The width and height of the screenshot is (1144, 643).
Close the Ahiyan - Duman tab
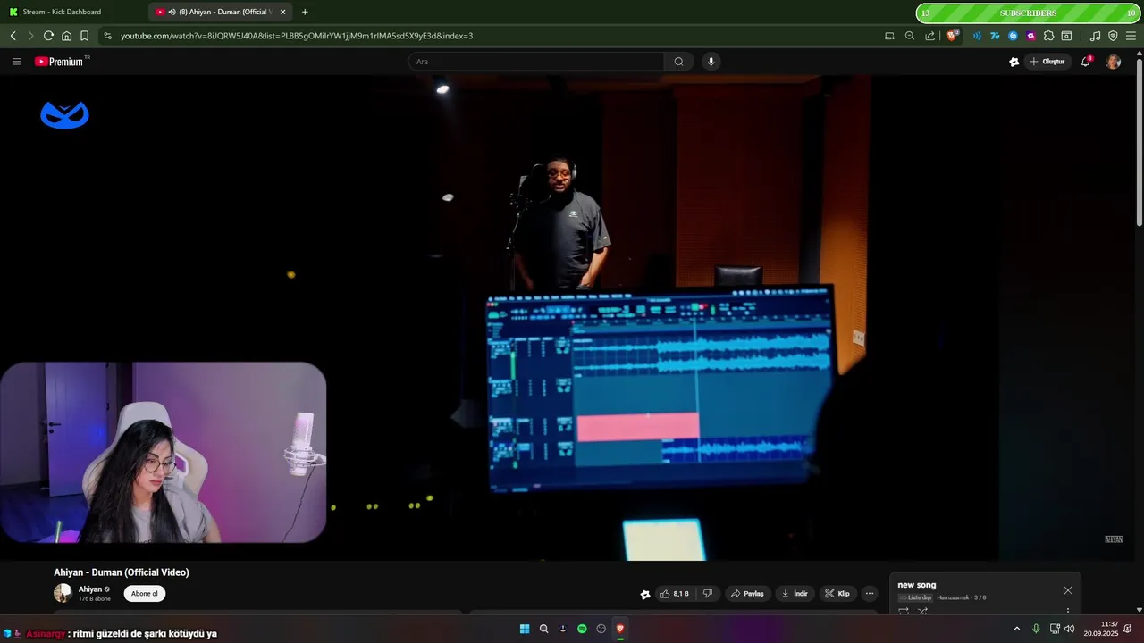[283, 12]
